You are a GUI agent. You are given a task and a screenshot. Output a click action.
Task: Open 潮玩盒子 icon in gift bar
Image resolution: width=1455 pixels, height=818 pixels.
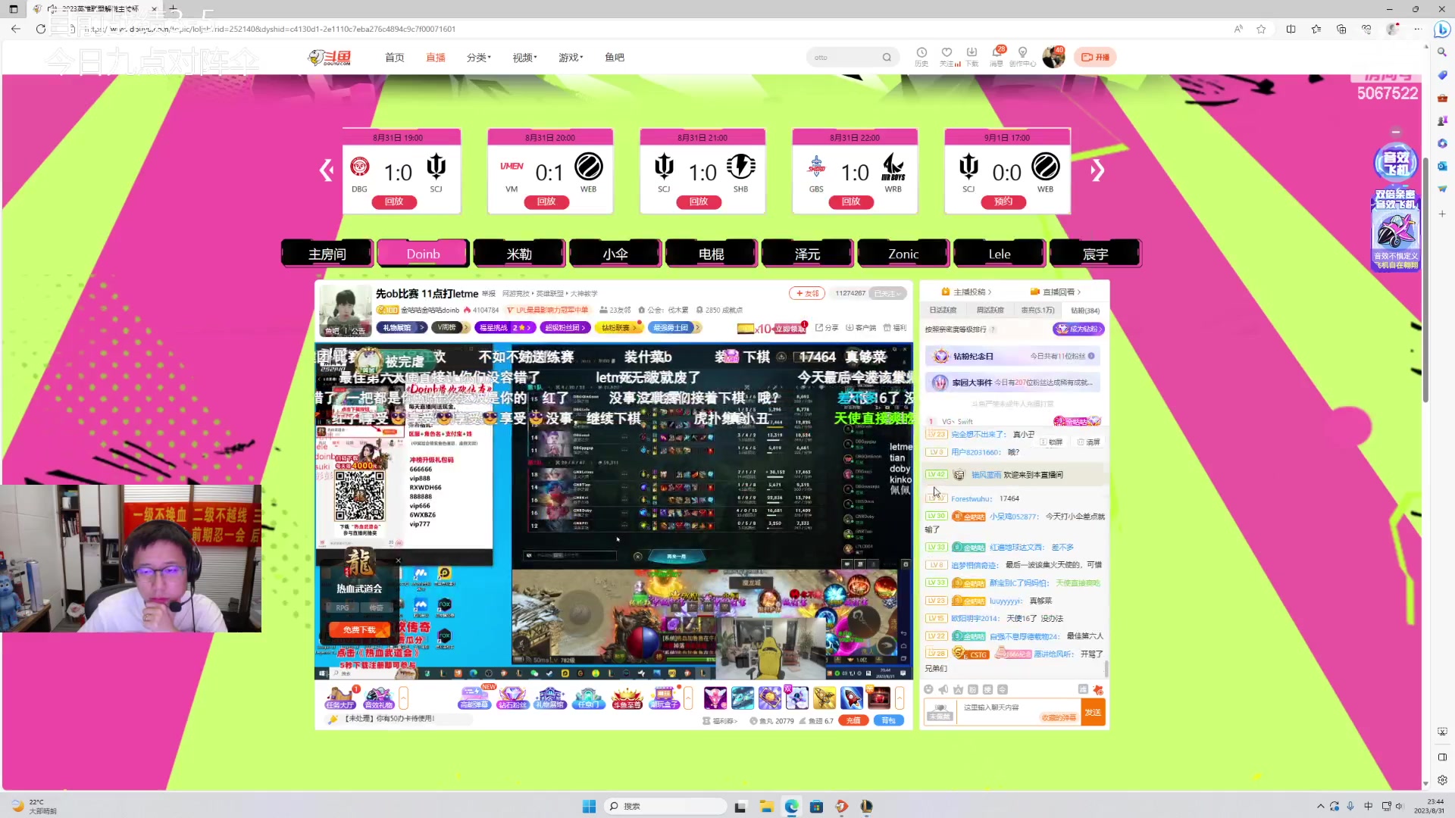click(x=665, y=697)
